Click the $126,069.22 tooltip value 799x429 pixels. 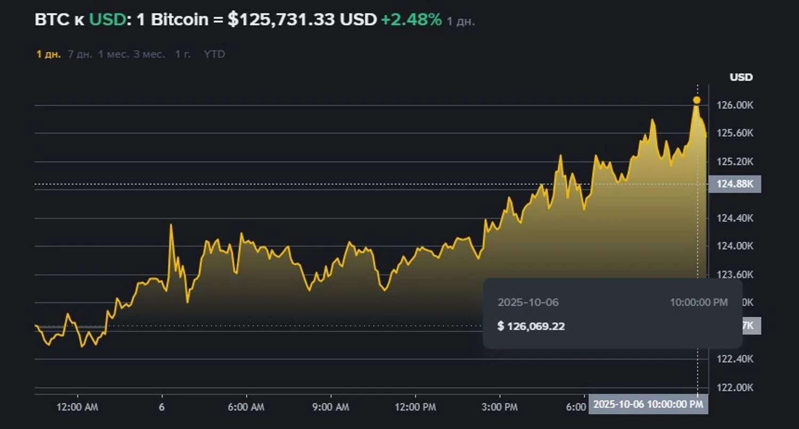(x=531, y=326)
